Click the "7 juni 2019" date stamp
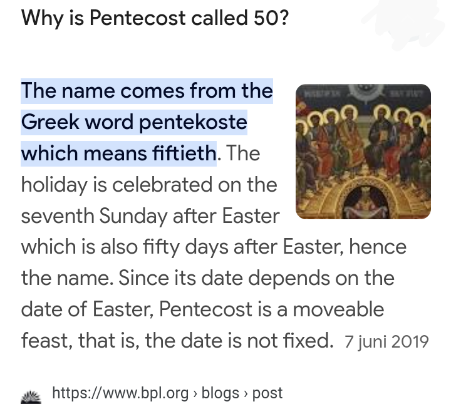Image resolution: width=451 pixels, height=414 pixels. (386, 341)
